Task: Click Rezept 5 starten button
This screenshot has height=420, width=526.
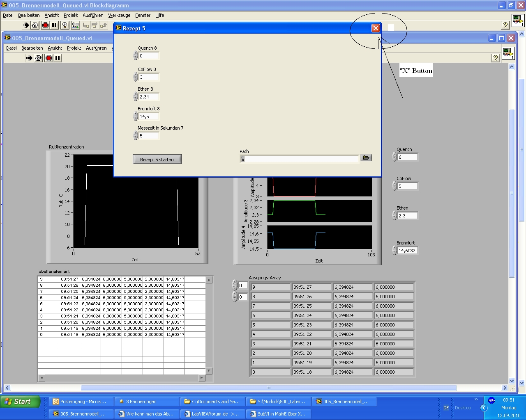Action: tap(157, 160)
